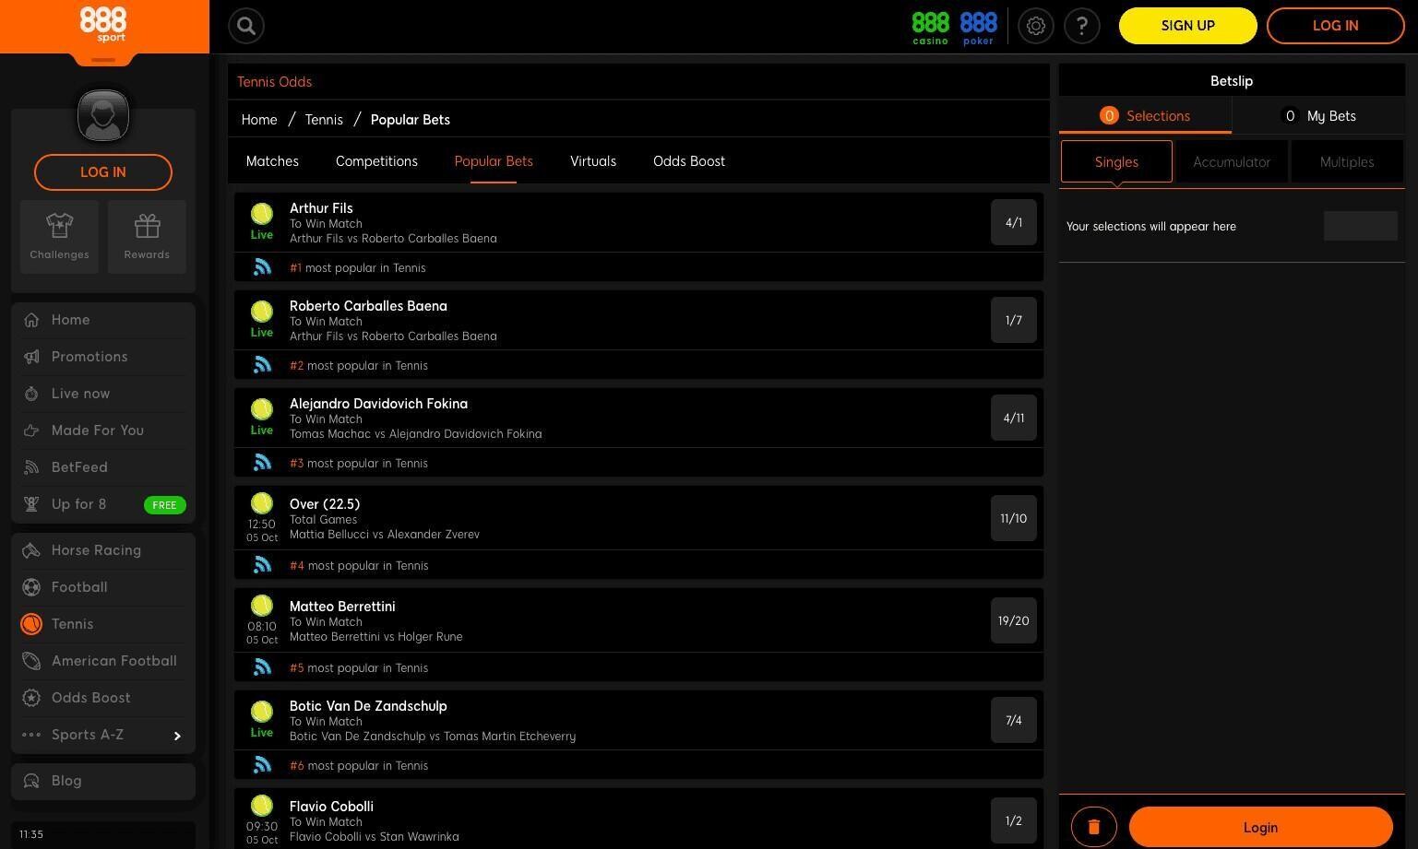Screen dimensions: 1418x849
Task: Click Tennis breadcrumb link
Action: 324,120
